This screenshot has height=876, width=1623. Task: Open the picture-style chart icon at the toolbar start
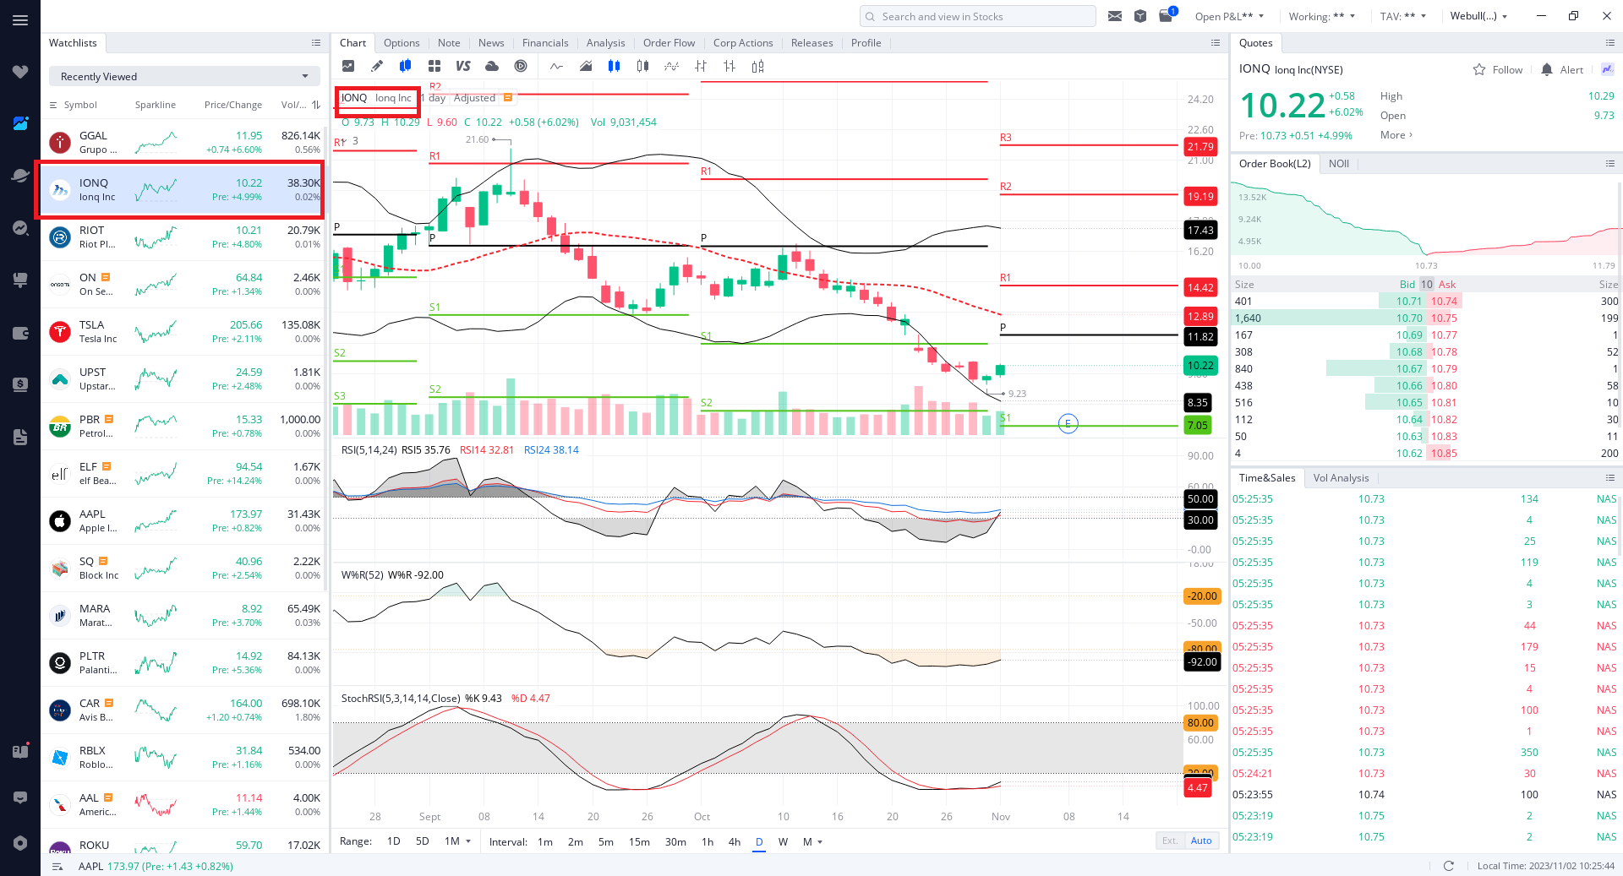(x=348, y=66)
